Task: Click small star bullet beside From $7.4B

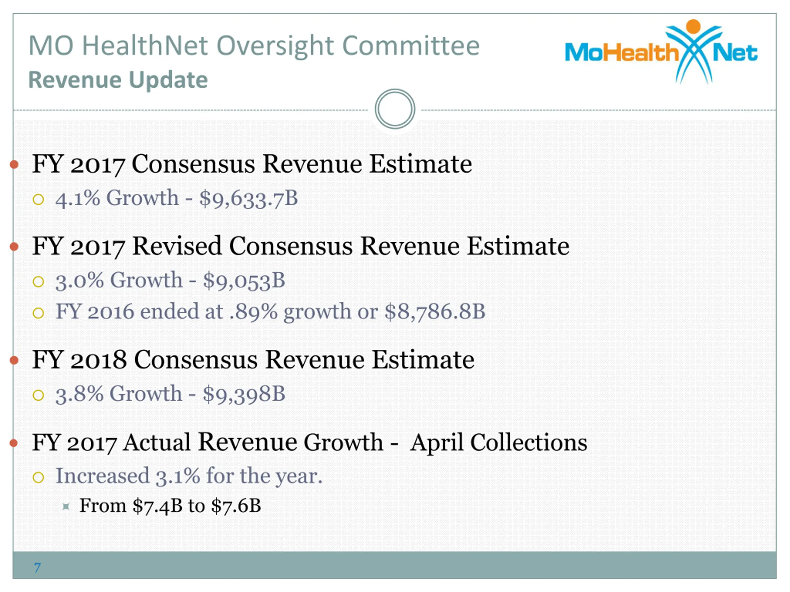Action: (x=66, y=507)
